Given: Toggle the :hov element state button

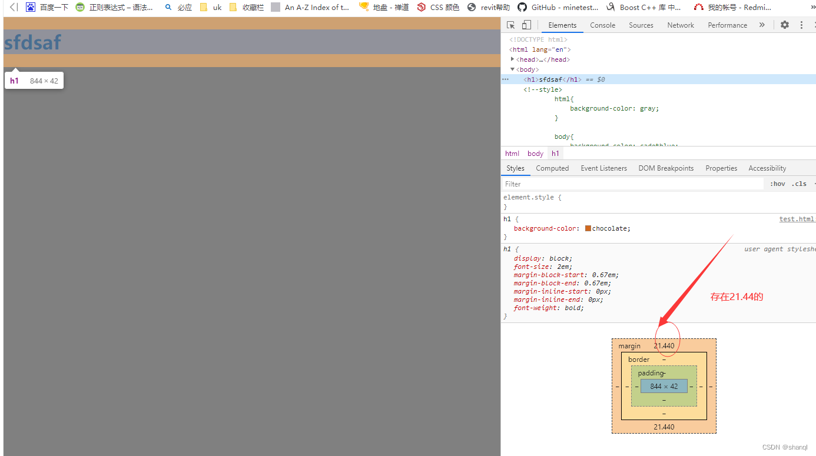Looking at the screenshot, I should 777,184.
